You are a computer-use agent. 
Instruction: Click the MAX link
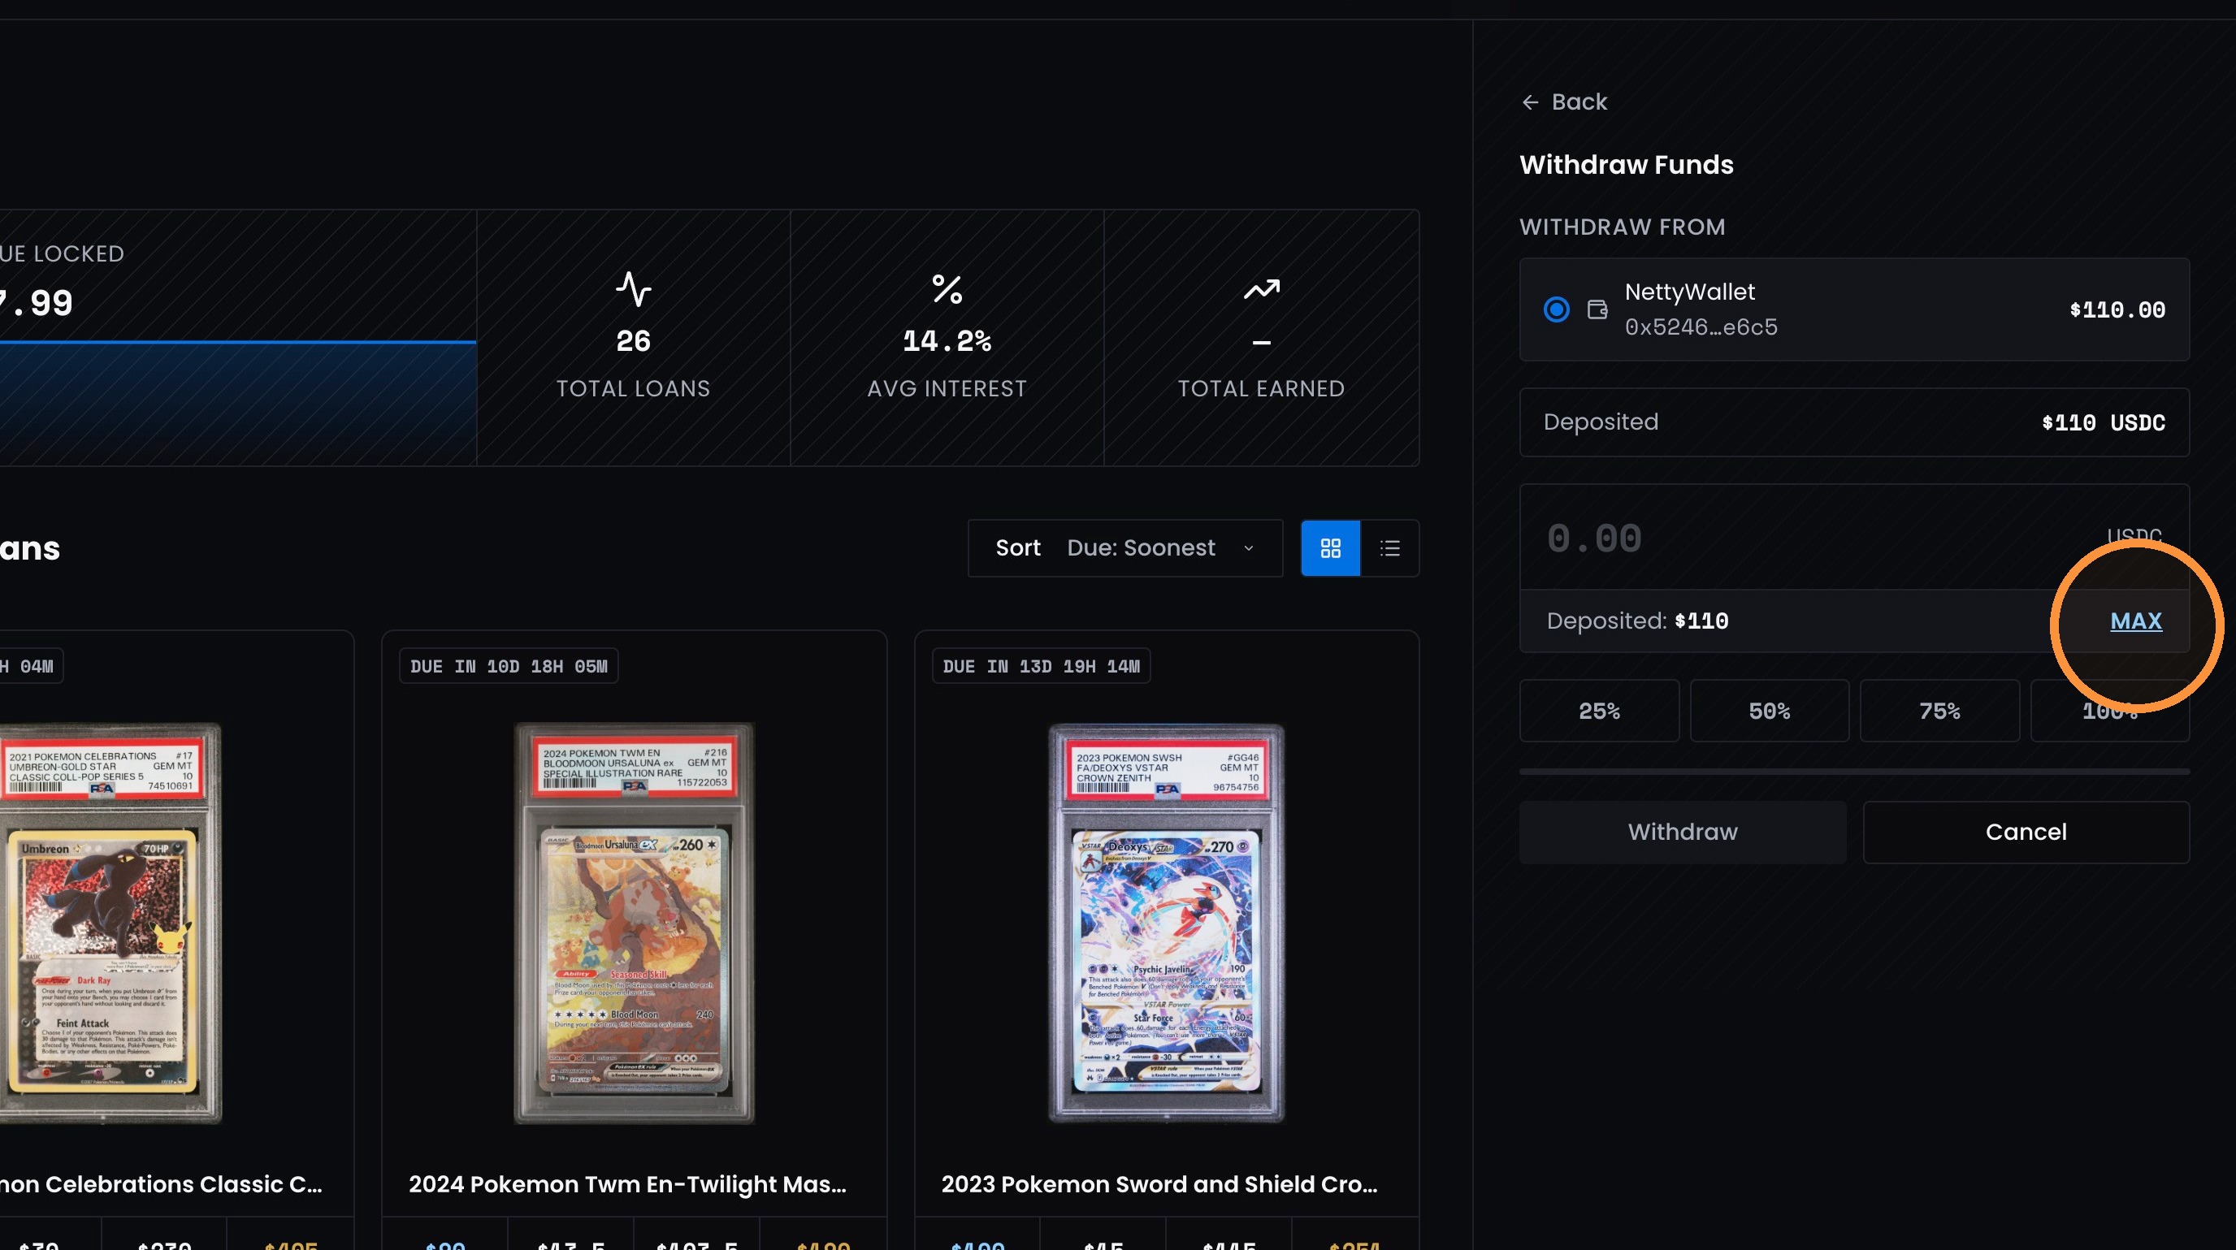(x=2136, y=621)
